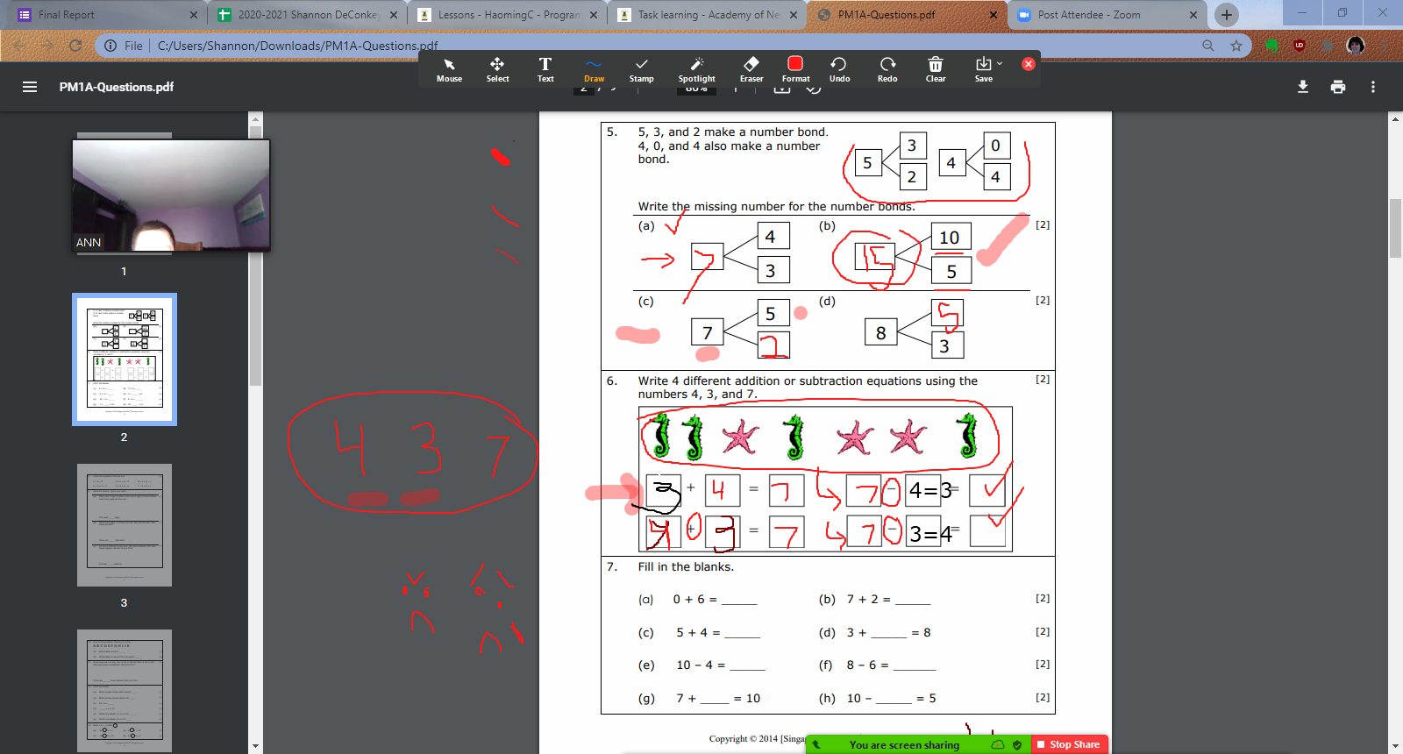The height and width of the screenshot is (754, 1403).
Task: Click the thumbnail panel scrollbar
Action: [x=255, y=254]
